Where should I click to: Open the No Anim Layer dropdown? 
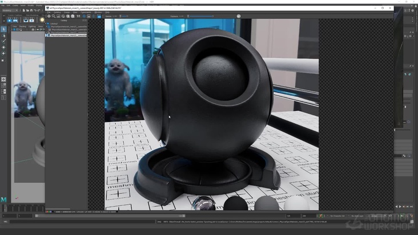358,216
